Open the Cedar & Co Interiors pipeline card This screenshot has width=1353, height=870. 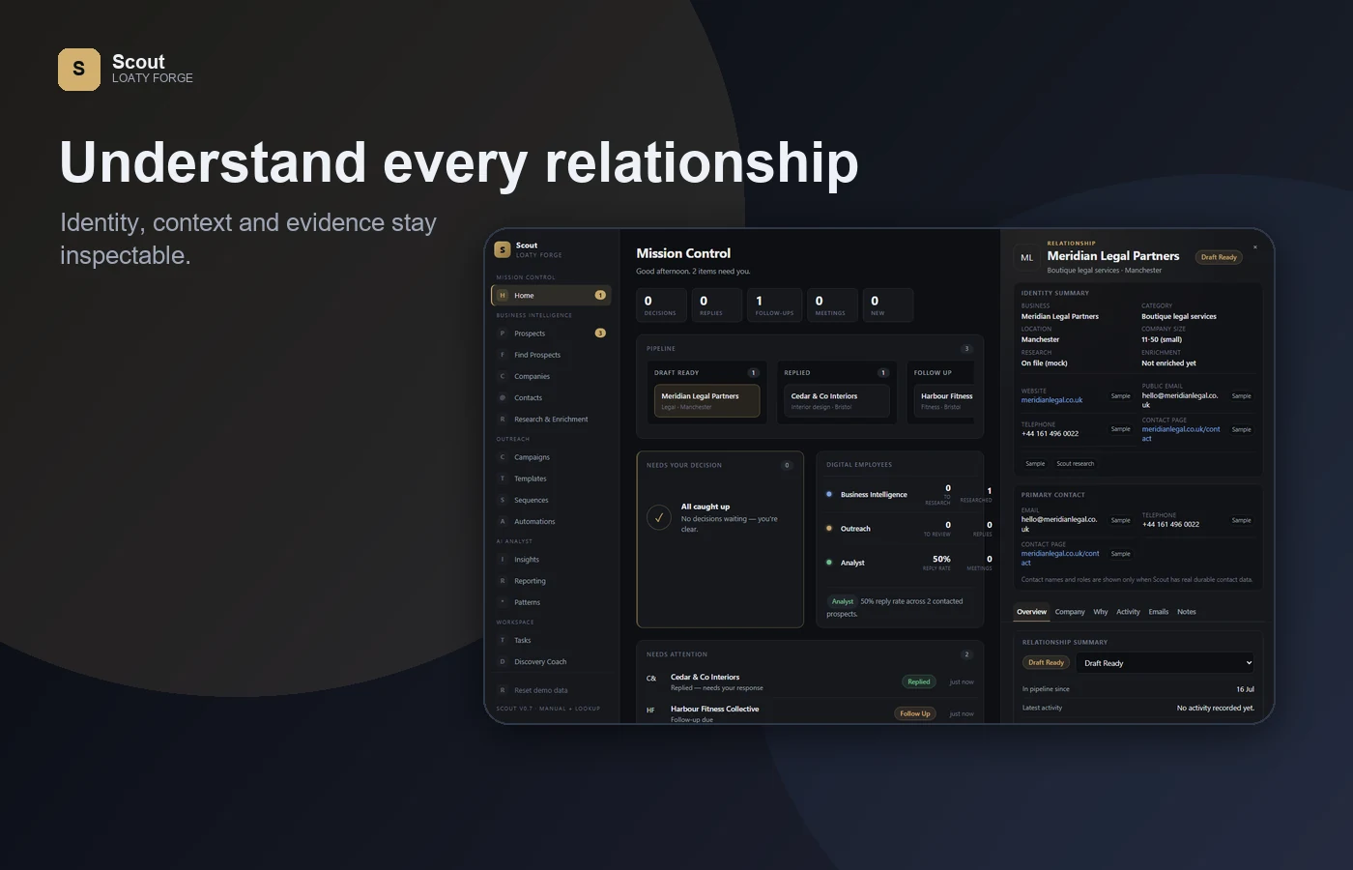tap(837, 400)
